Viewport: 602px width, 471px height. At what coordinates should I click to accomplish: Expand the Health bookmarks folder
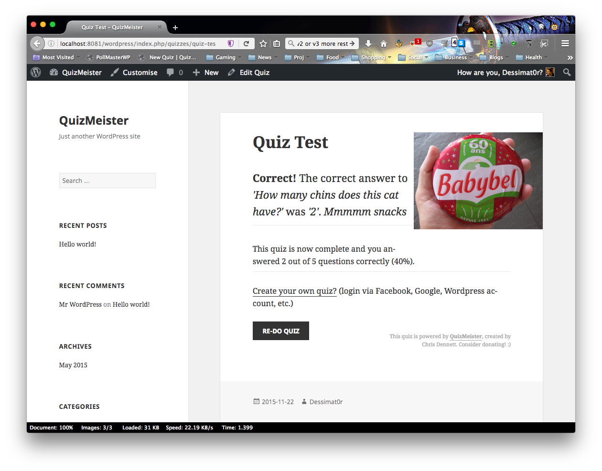point(532,57)
